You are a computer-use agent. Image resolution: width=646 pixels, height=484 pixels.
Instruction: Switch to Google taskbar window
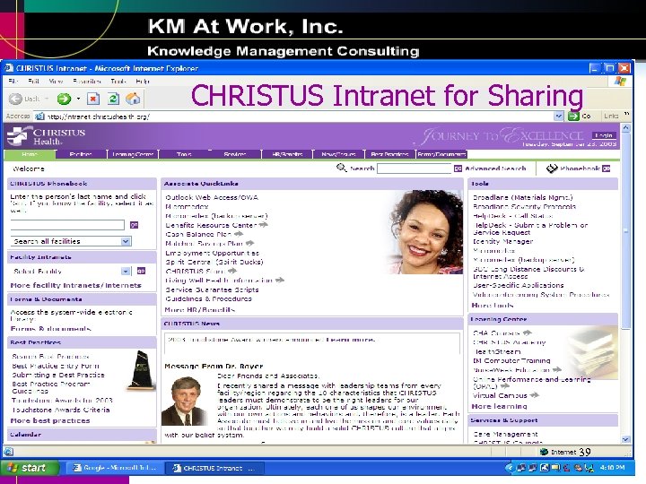[x=114, y=468]
